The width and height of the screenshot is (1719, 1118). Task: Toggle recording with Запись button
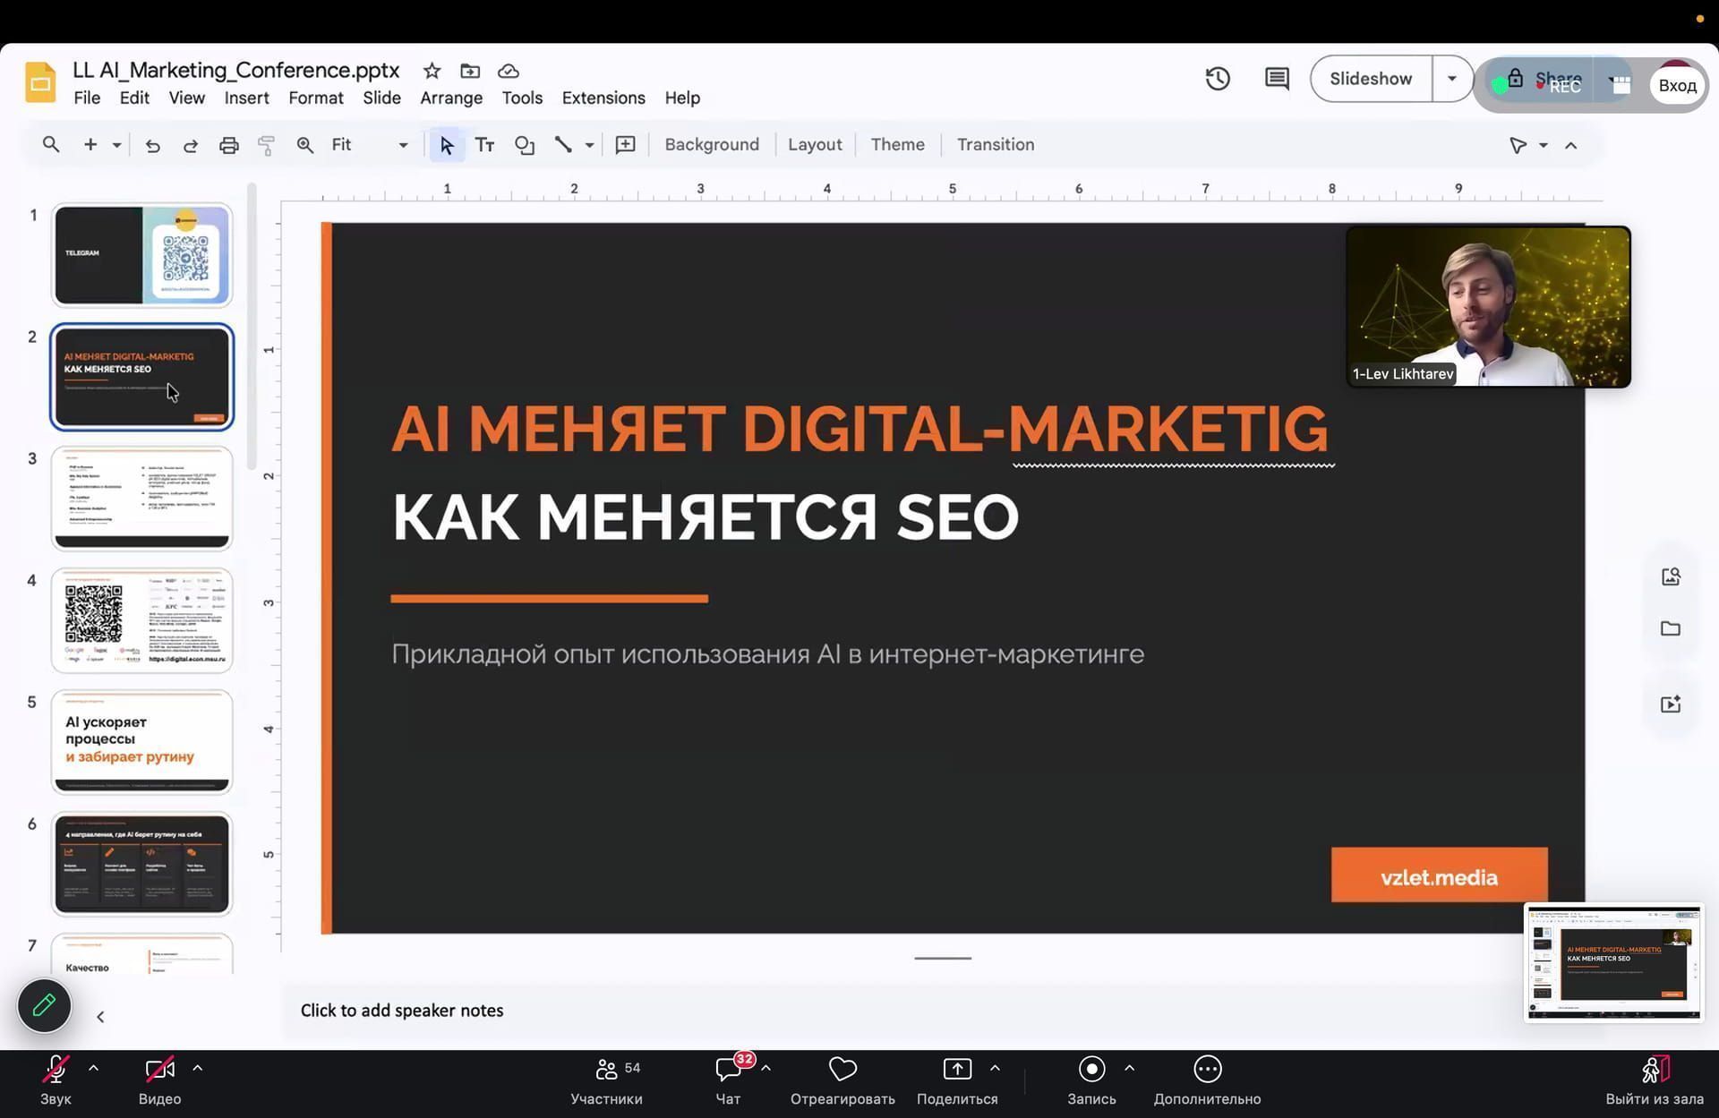pos(1091,1079)
